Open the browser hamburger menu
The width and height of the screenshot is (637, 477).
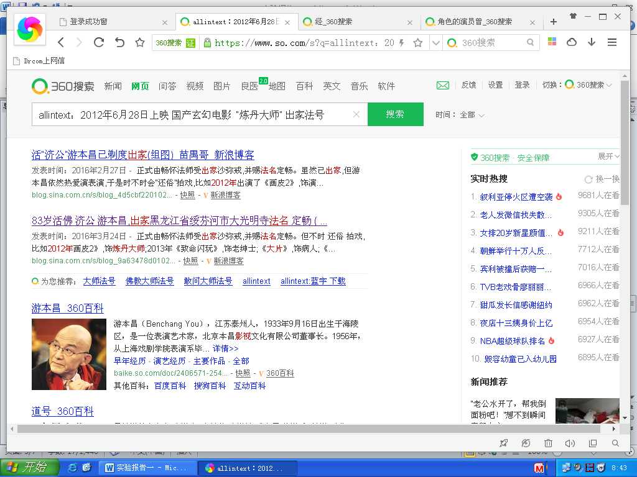coord(612,42)
